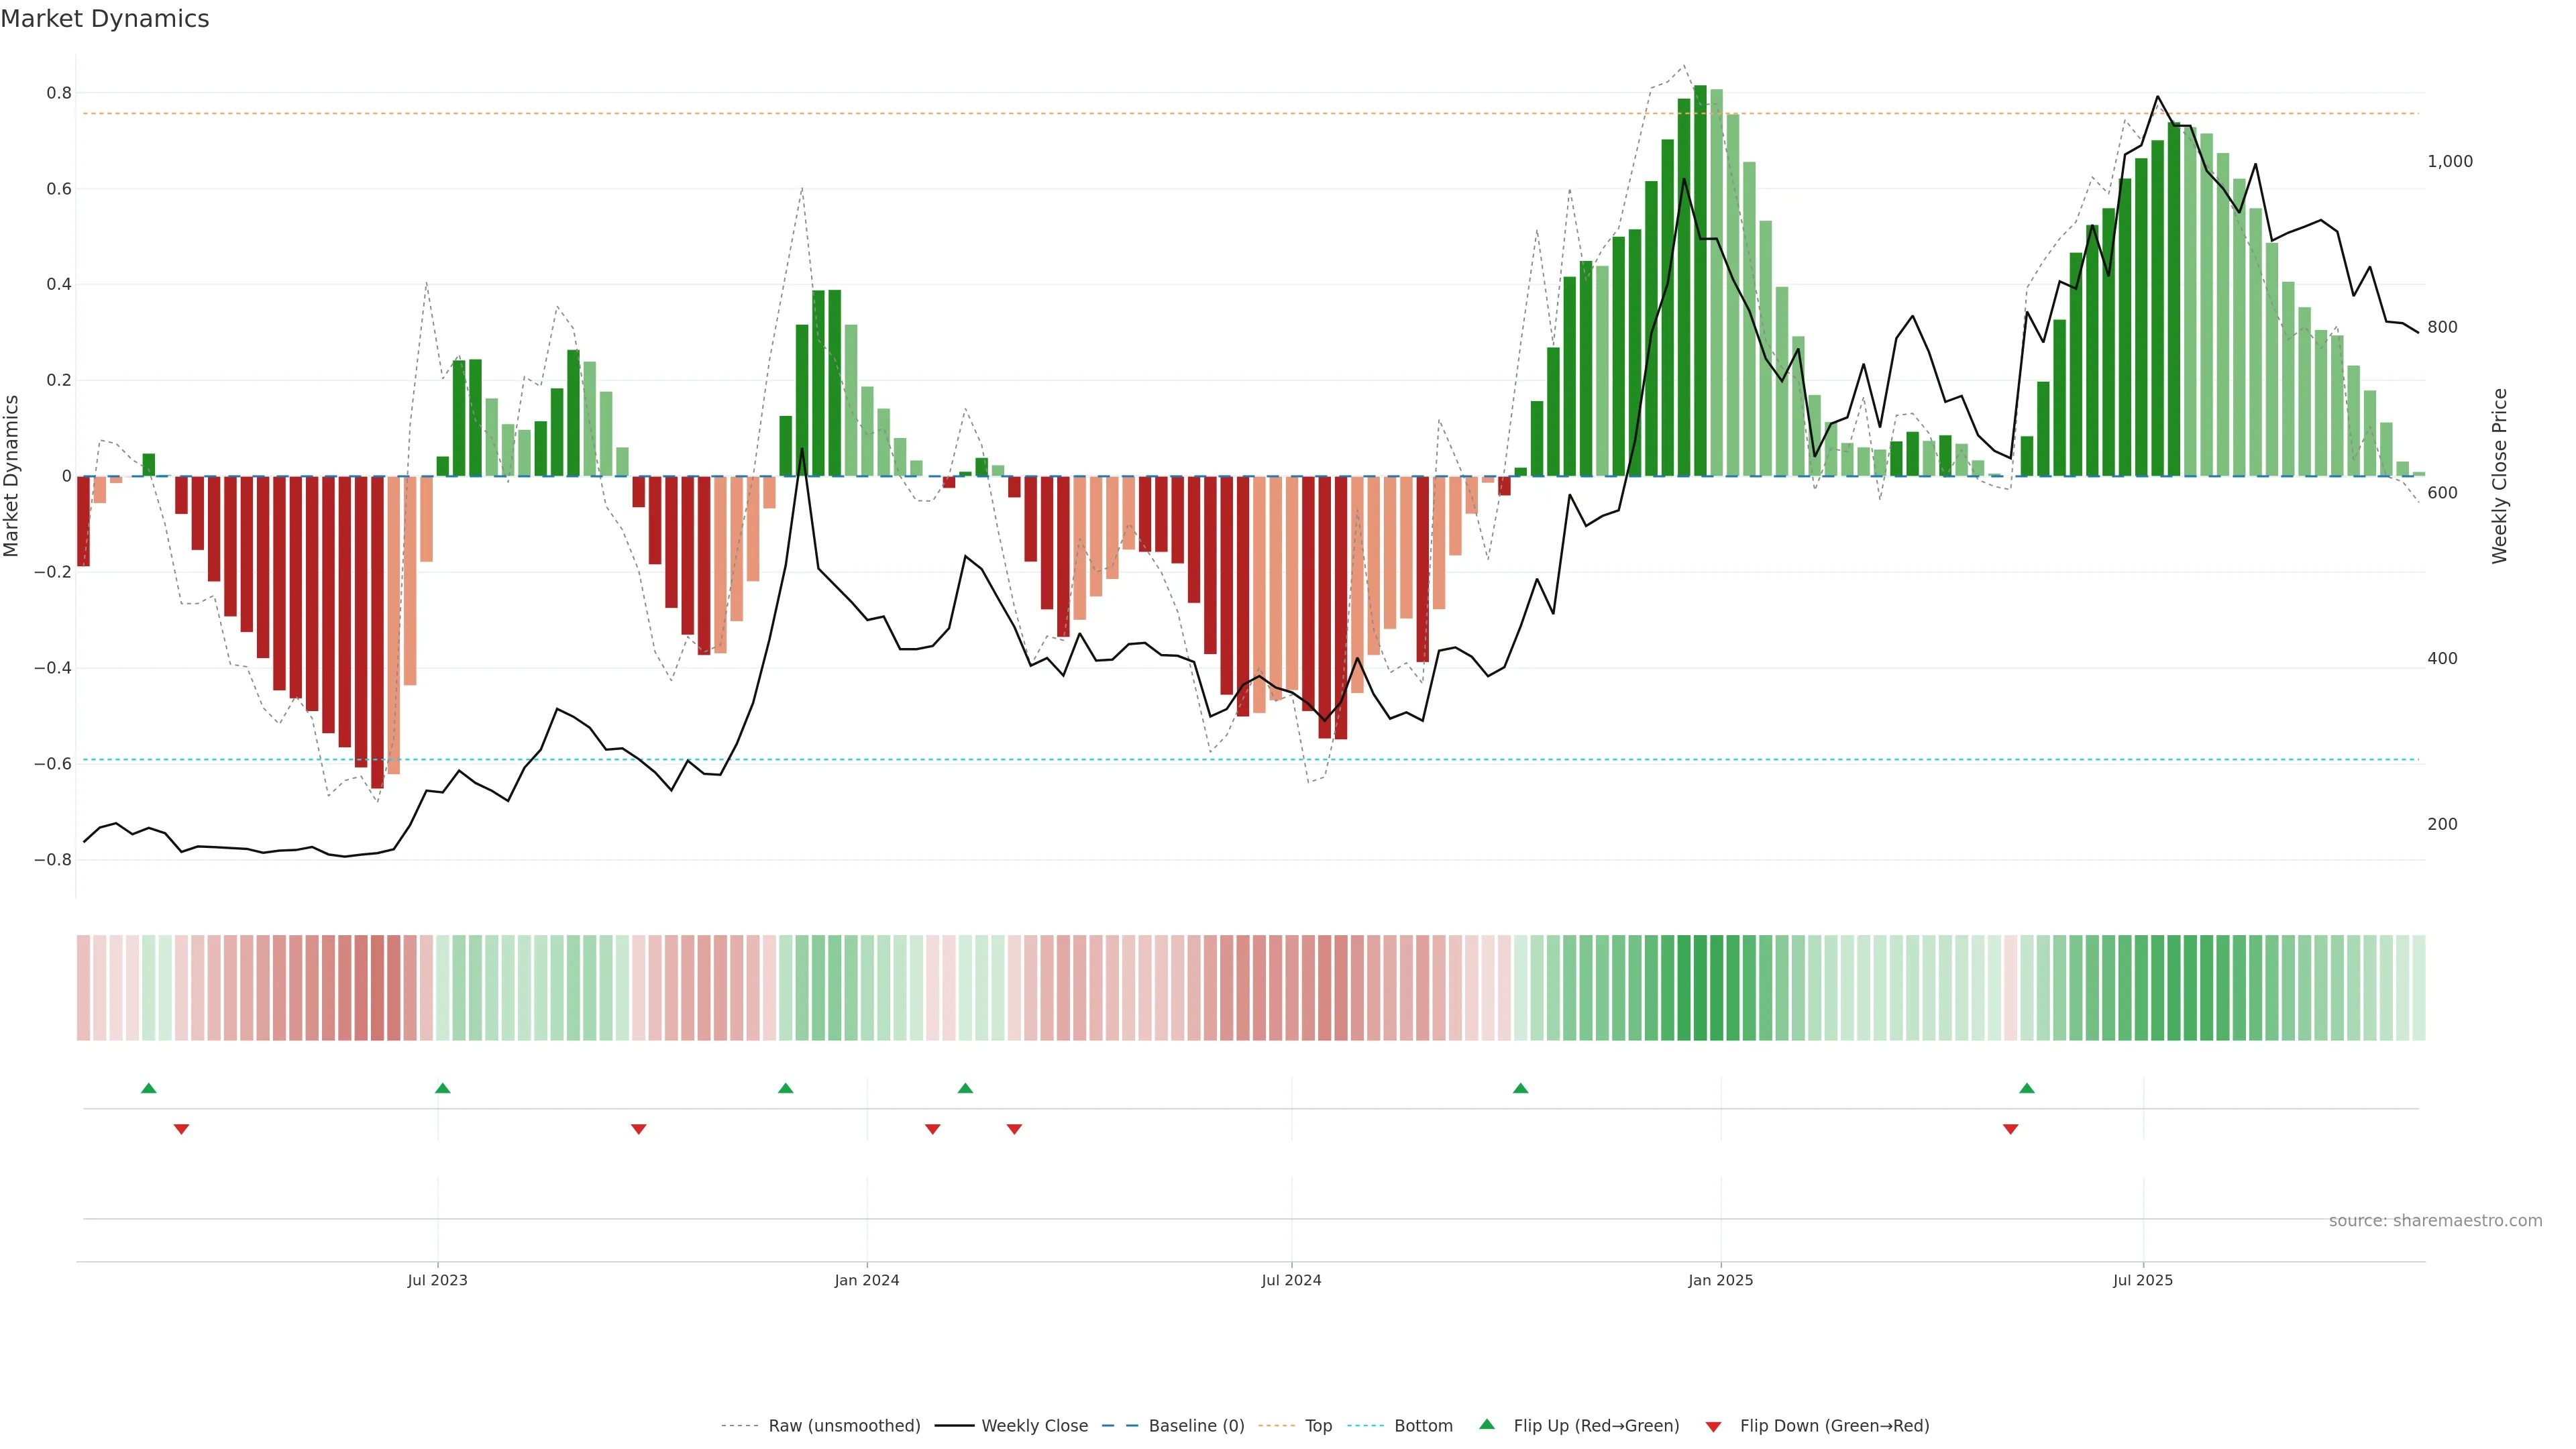Click the Jan 2025 x-axis label
The width and height of the screenshot is (2576, 1449).
(1720, 1280)
